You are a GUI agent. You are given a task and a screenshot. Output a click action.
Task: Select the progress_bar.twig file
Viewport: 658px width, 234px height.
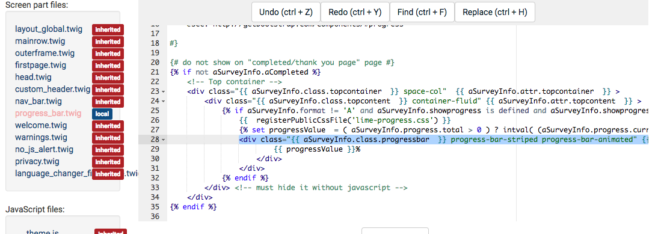48,113
